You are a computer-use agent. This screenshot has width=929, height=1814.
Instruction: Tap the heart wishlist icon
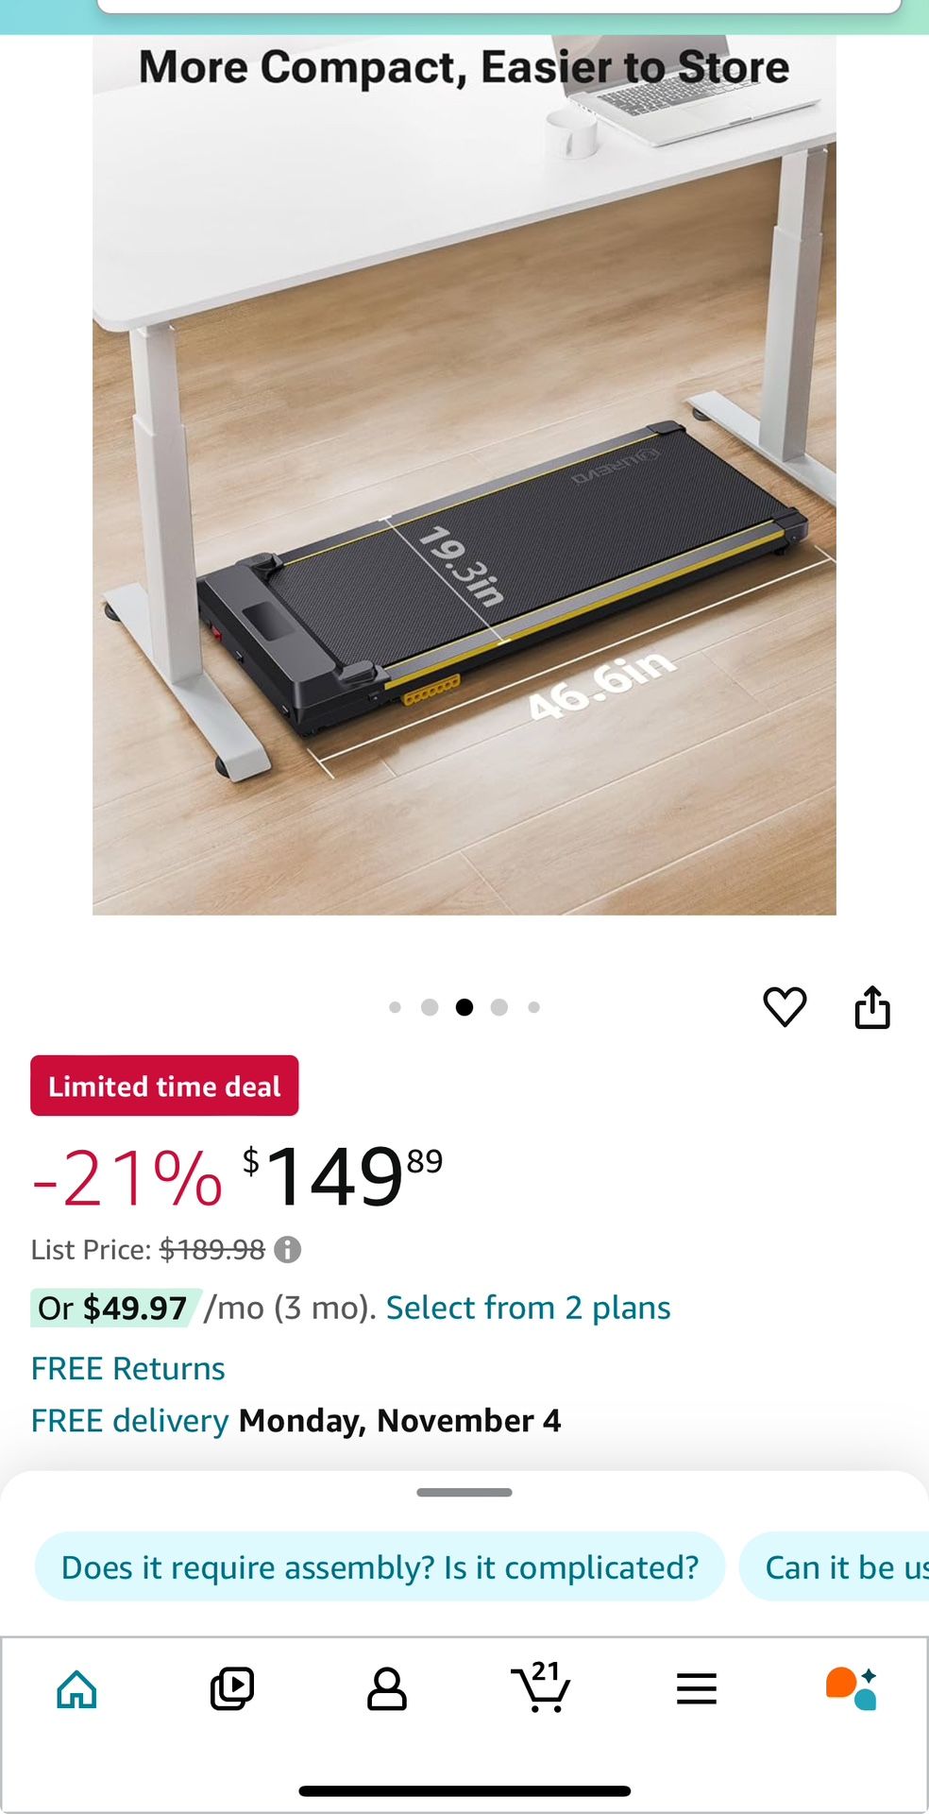[785, 1006]
